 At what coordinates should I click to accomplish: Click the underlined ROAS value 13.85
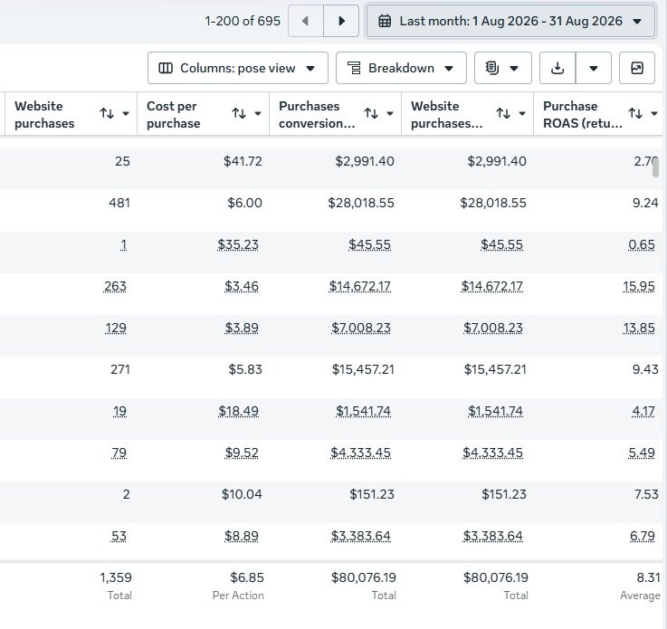639,328
